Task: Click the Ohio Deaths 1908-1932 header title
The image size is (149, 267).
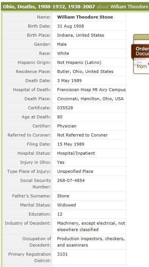Action: pyautogui.click(x=49, y=7)
